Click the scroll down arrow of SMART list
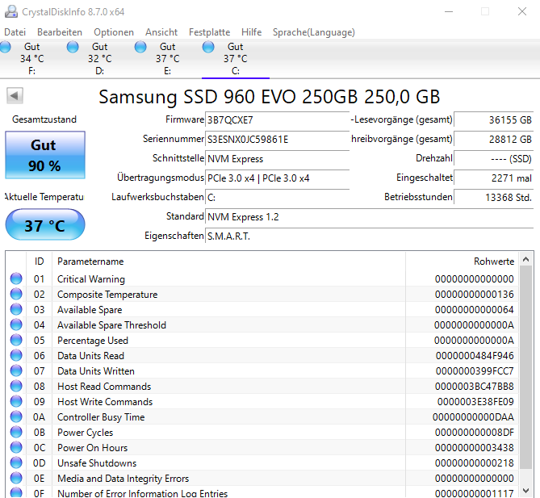Viewport: 540px width, 498px height. [526, 491]
